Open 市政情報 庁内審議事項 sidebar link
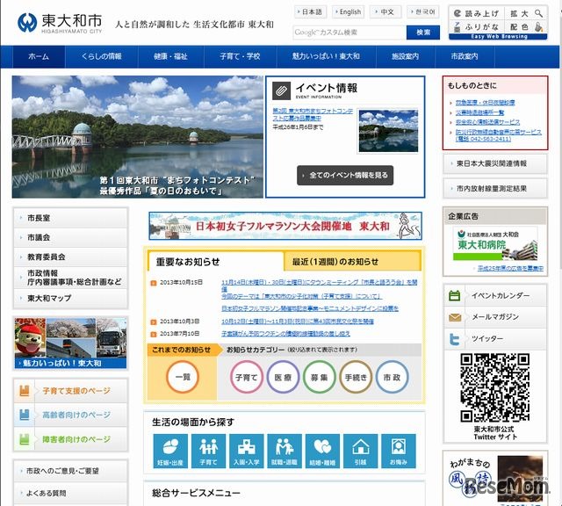The image size is (562, 506). pyautogui.click(x=70, y=278)
